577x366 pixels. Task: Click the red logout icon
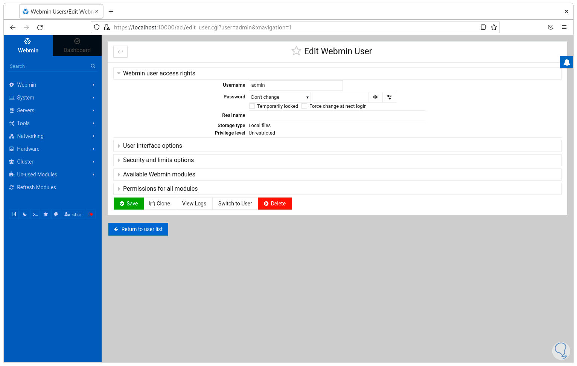point(91,214)
